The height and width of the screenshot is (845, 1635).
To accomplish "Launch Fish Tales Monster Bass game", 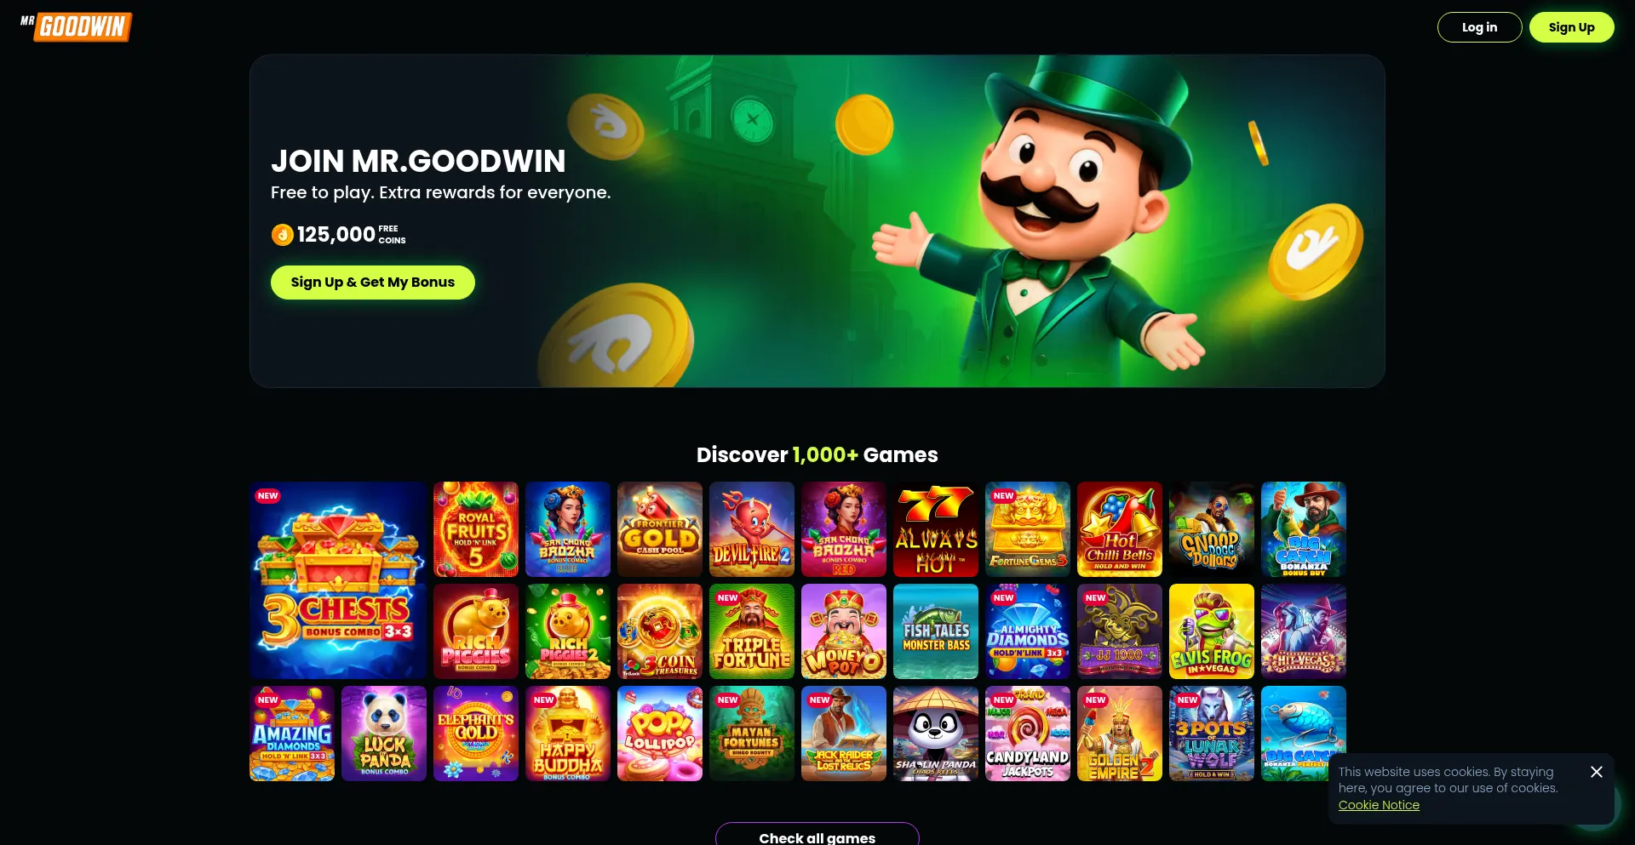I will (x=936, y=631).
